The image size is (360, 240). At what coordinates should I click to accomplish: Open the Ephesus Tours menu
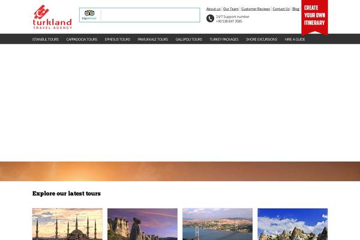click(x=118, y=39)
